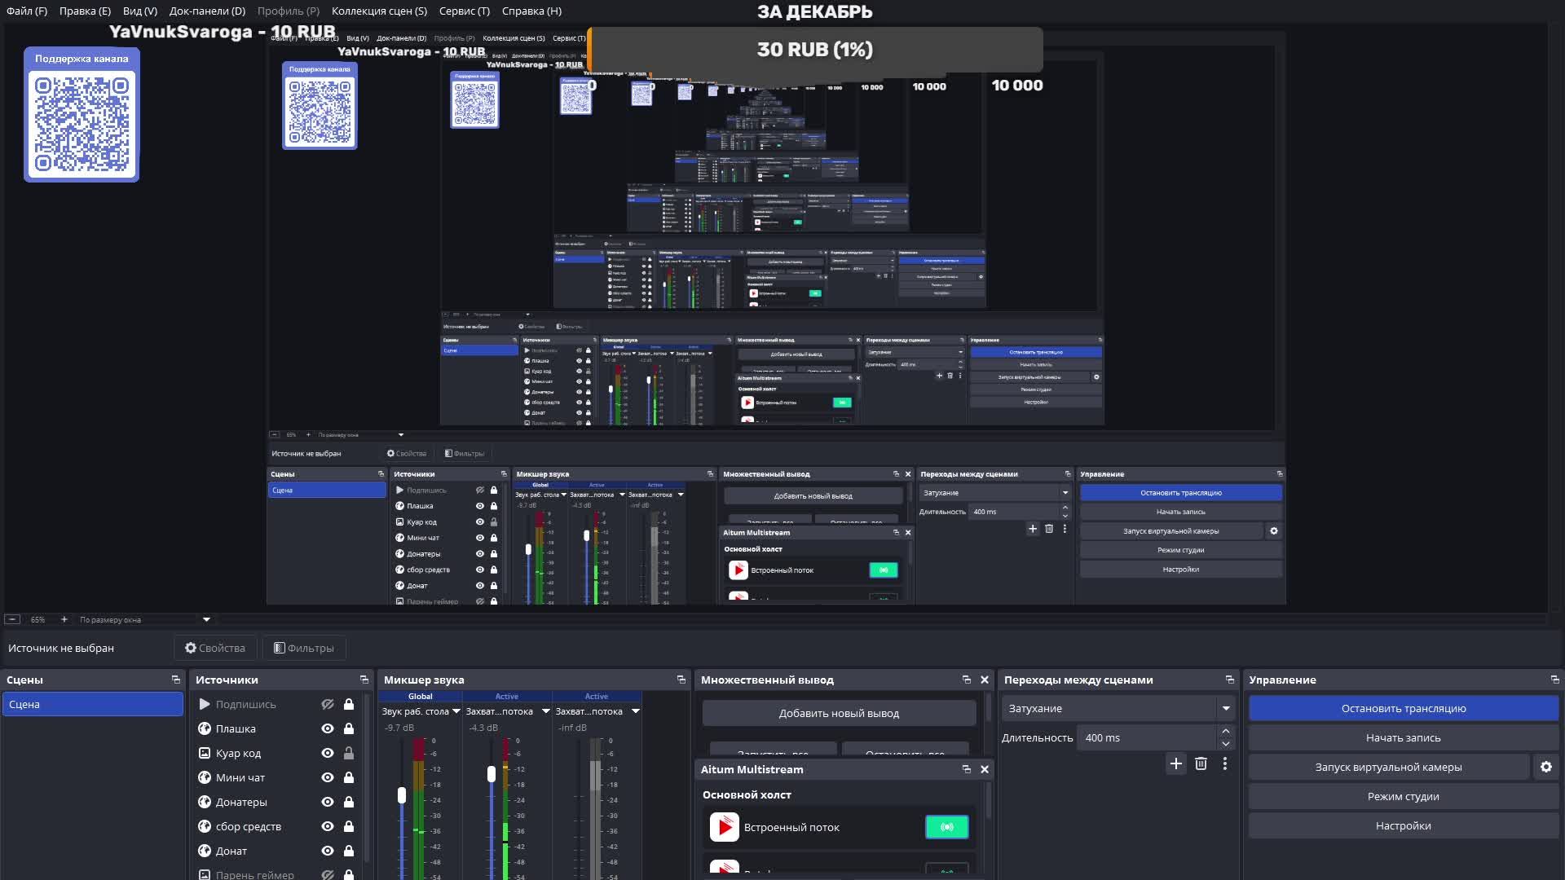This screenshot has width=1565, height=880.
Task: Undock the Микшер звука panel
Action: pos(681,680)
